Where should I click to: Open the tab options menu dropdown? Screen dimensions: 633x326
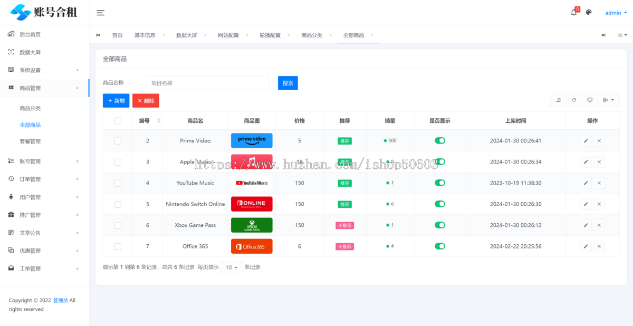[622, 35]
